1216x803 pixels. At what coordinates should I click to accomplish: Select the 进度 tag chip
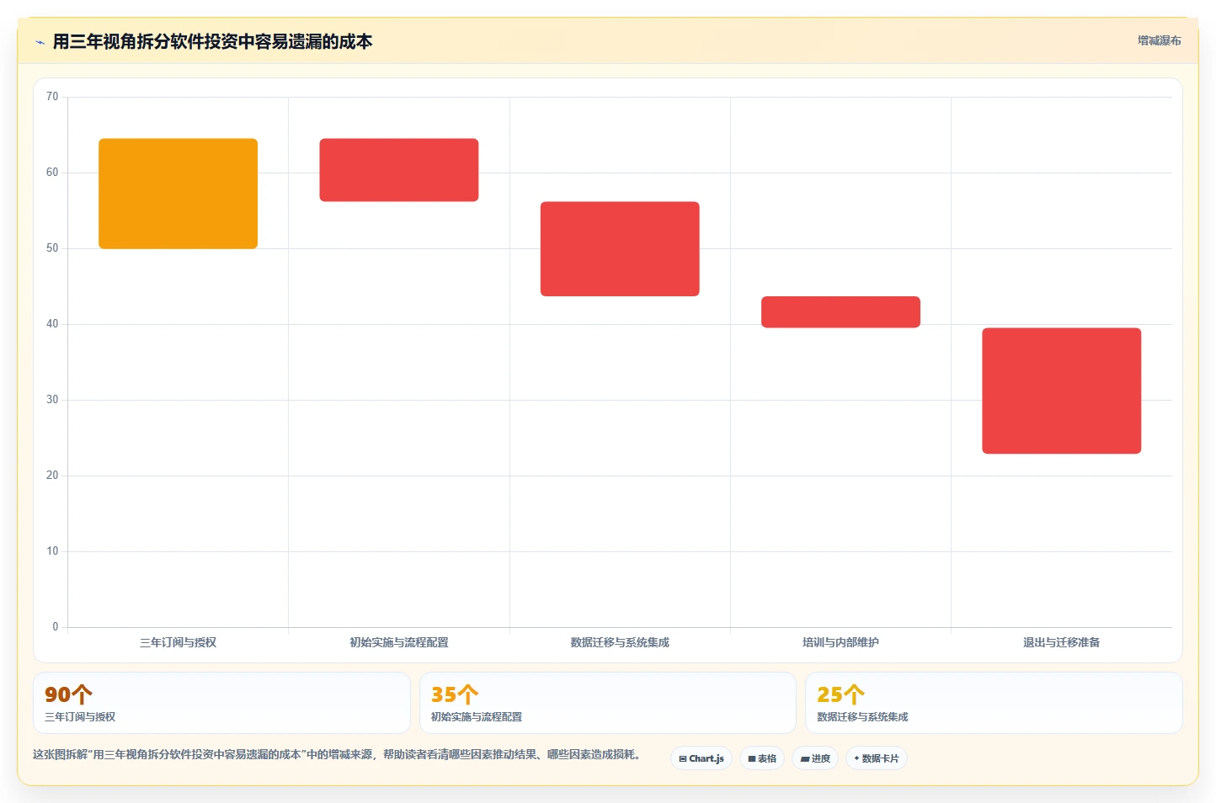[815, 758]
